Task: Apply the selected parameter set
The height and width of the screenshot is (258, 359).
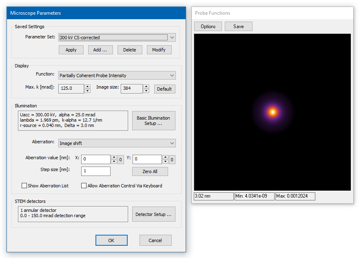Action: tap(71, 49)
